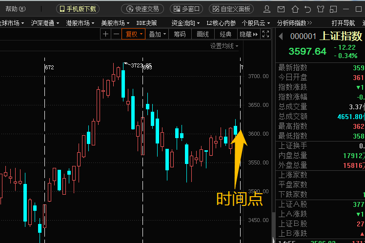Toggle fullscreen chart icon
Image resolution: width=365 pixels, height=243 pixels.
265,34
